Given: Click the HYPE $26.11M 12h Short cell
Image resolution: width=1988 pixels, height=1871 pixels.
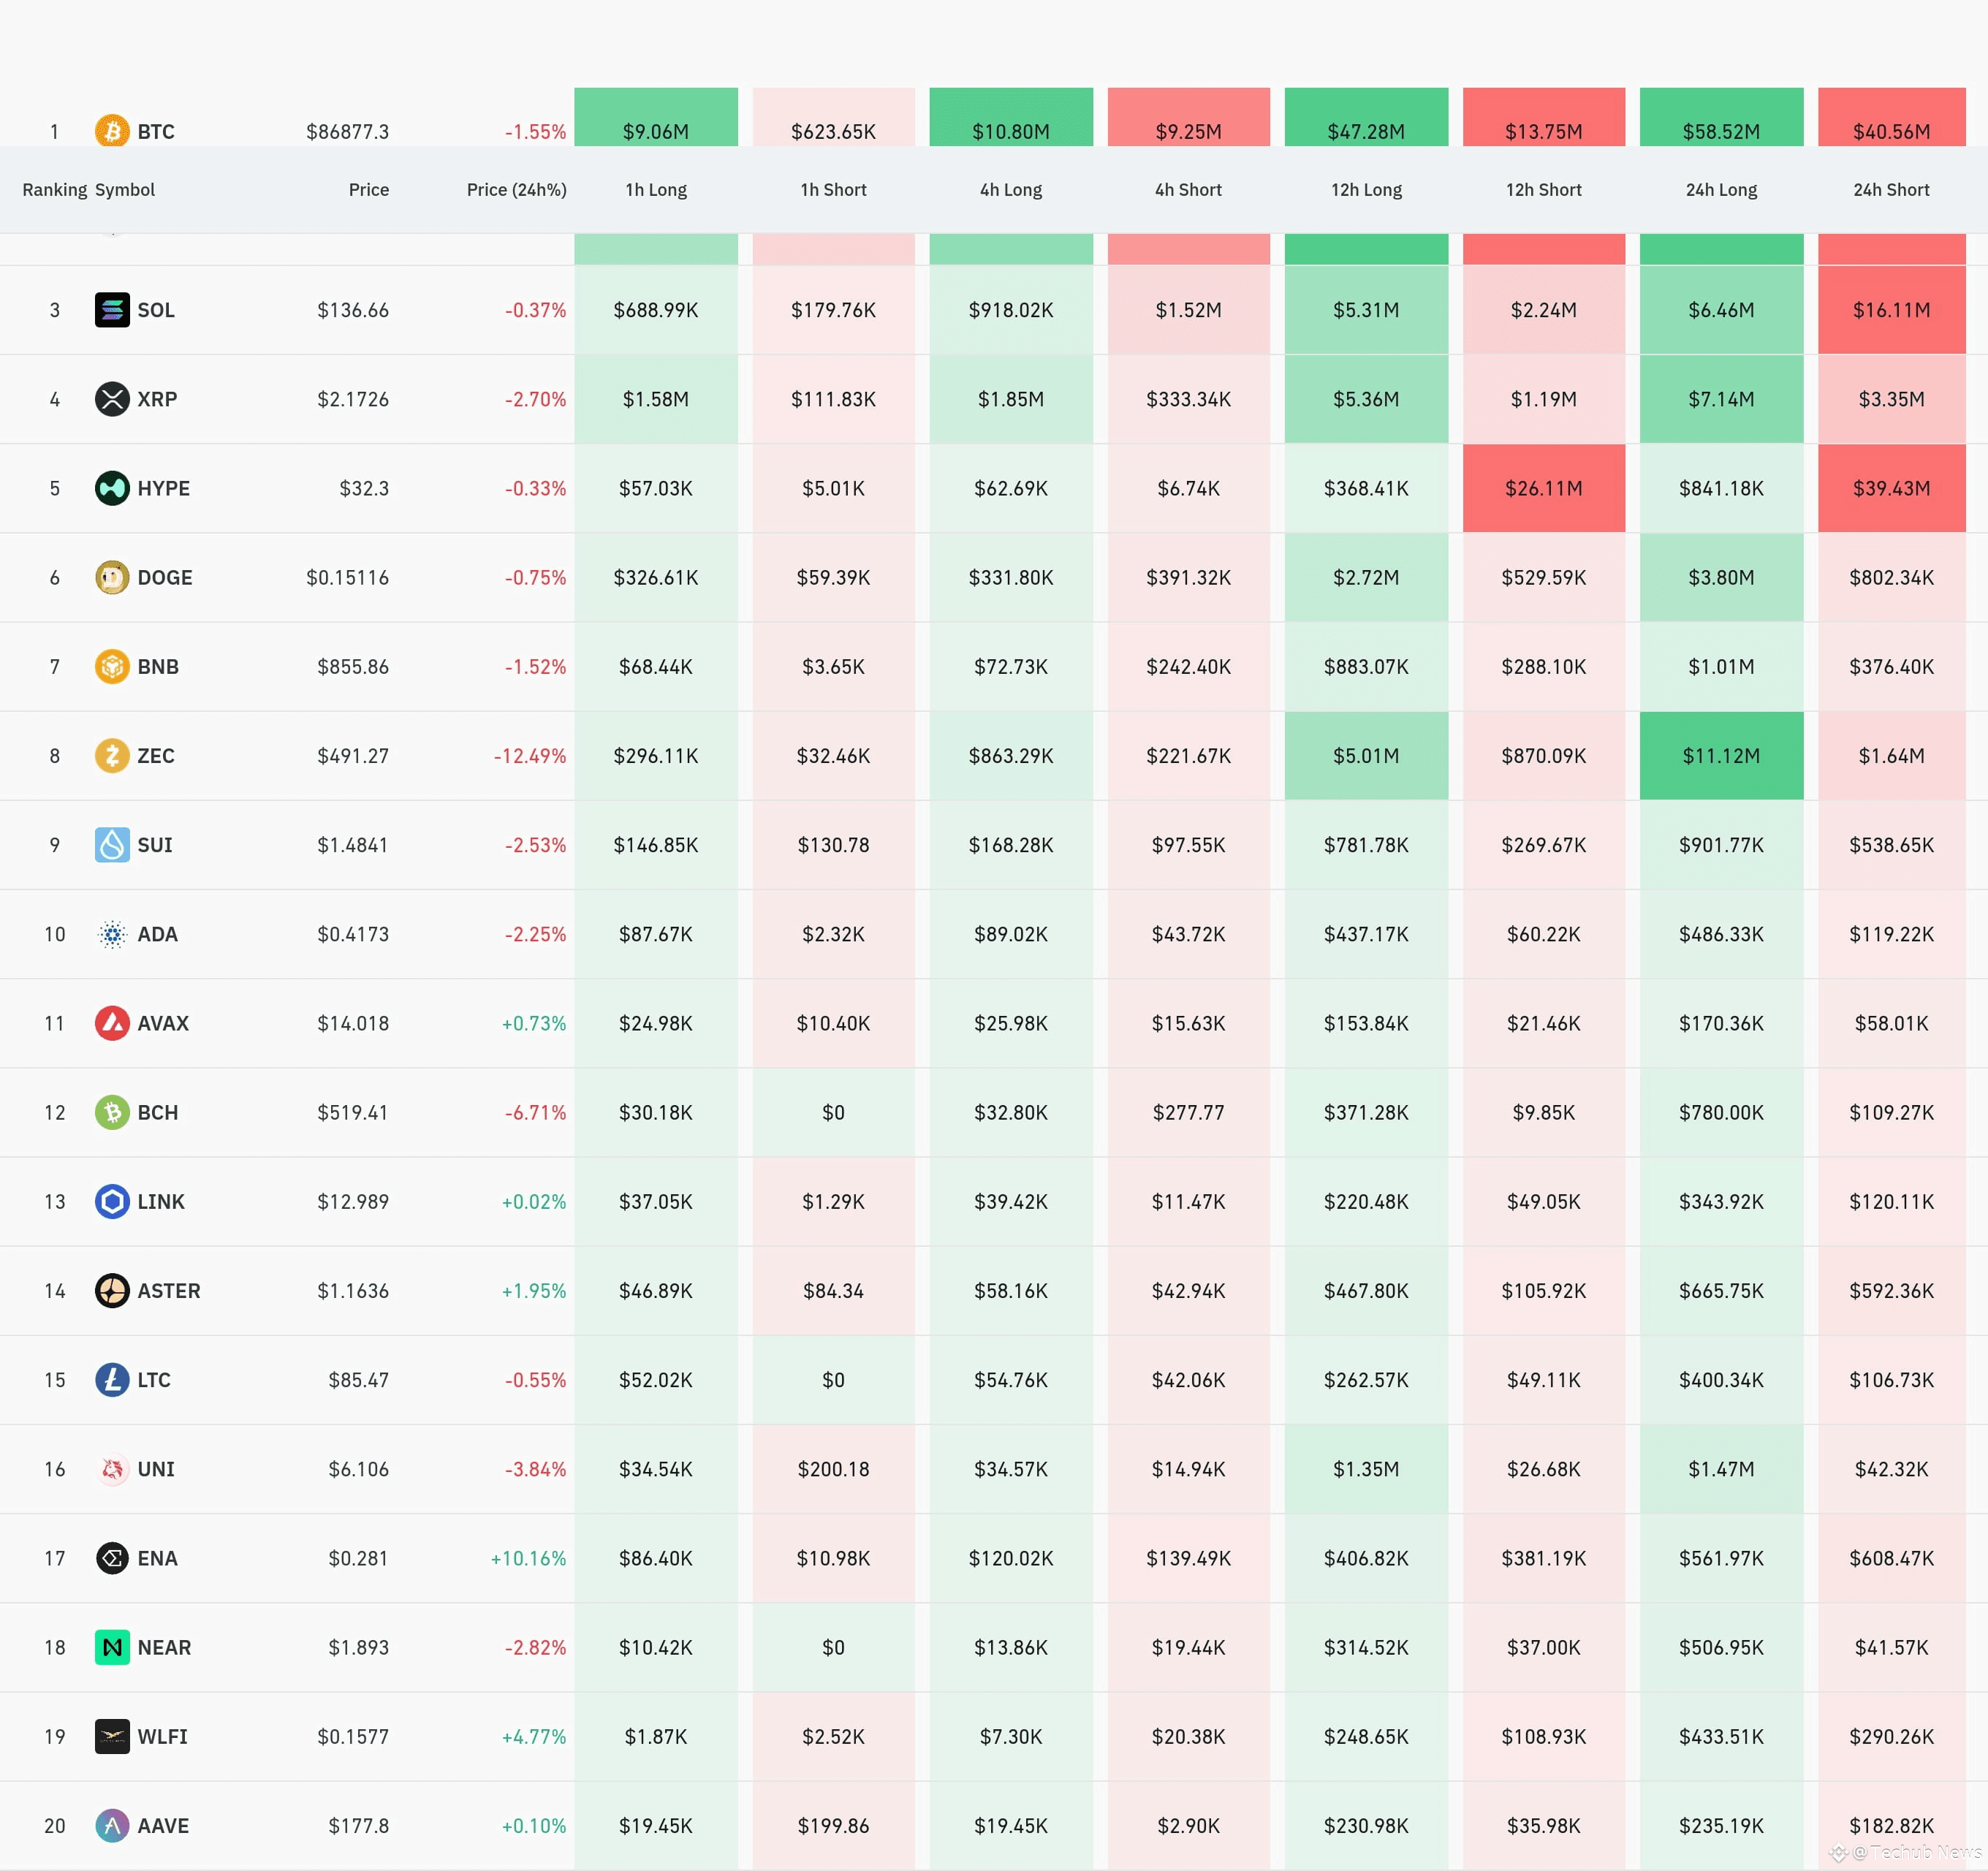Looking at the screenshot, I should pos(1543,488).
